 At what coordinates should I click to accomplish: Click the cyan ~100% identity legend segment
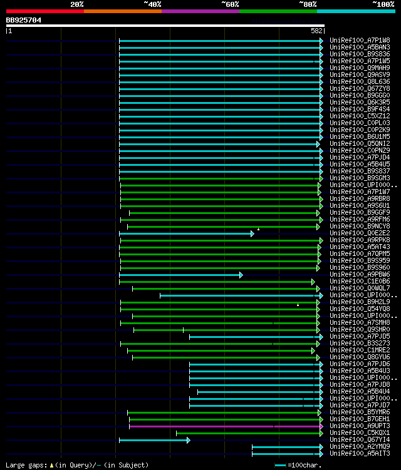357,11
